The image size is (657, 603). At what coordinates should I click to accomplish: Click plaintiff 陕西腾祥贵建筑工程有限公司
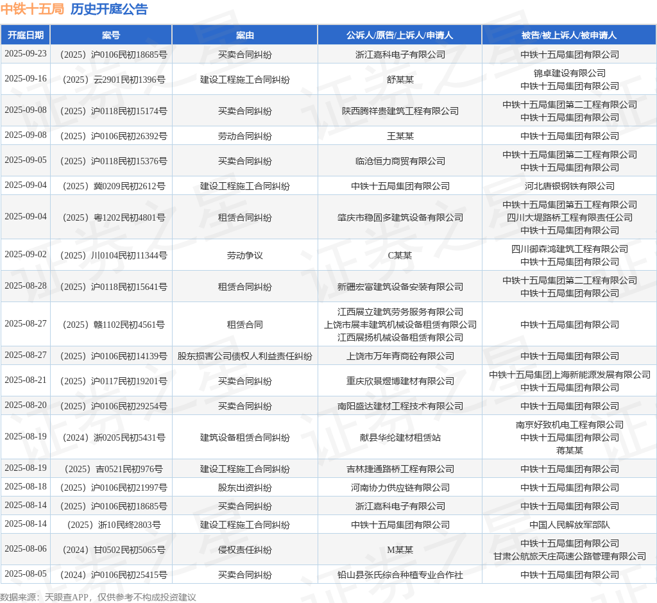click(400, 111)
